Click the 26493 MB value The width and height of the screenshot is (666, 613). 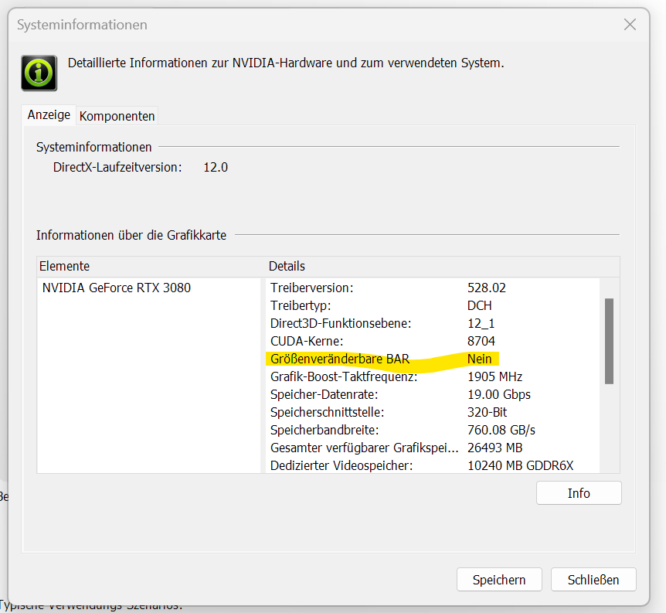click(x=494, y=448)
